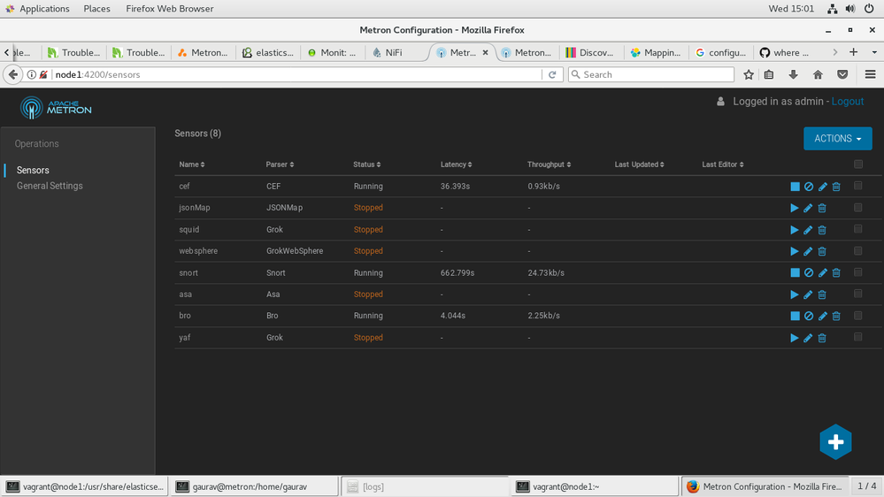Open General Settings in the sidebar
The width and height of the screenshot is (884, 497).
tap(50, 186)
